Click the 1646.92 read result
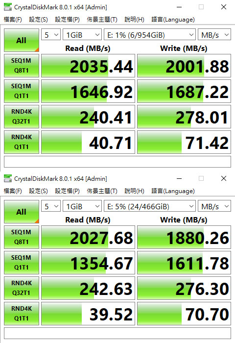The image size is (235, 343). [88, 91]
